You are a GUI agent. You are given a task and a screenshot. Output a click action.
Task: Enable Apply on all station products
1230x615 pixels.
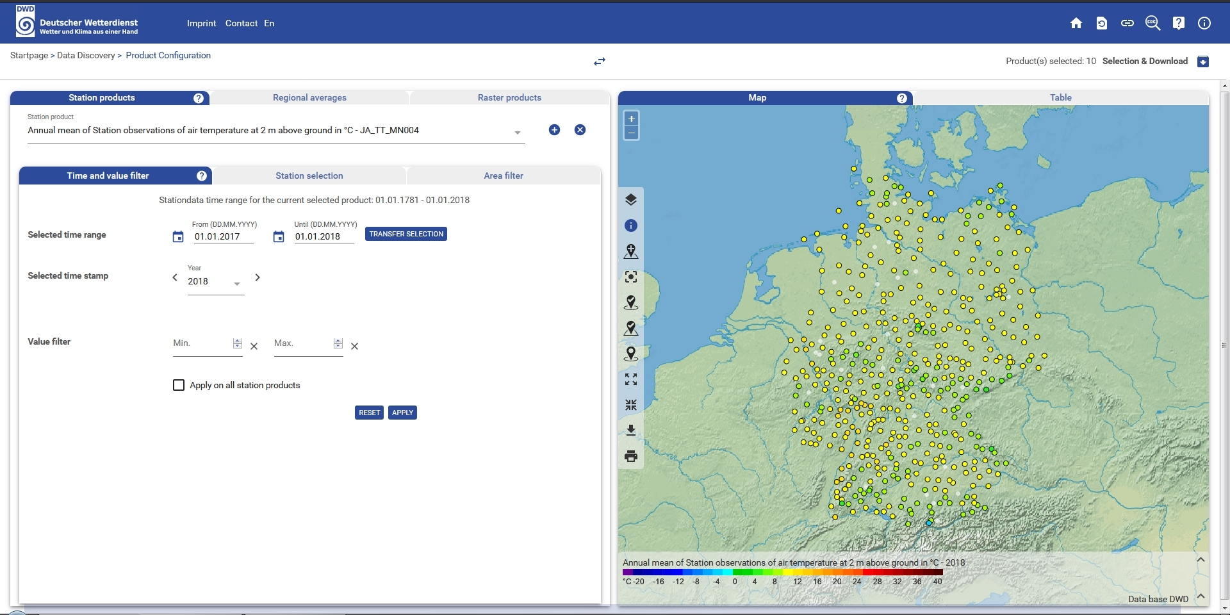(x=179, y=385)
